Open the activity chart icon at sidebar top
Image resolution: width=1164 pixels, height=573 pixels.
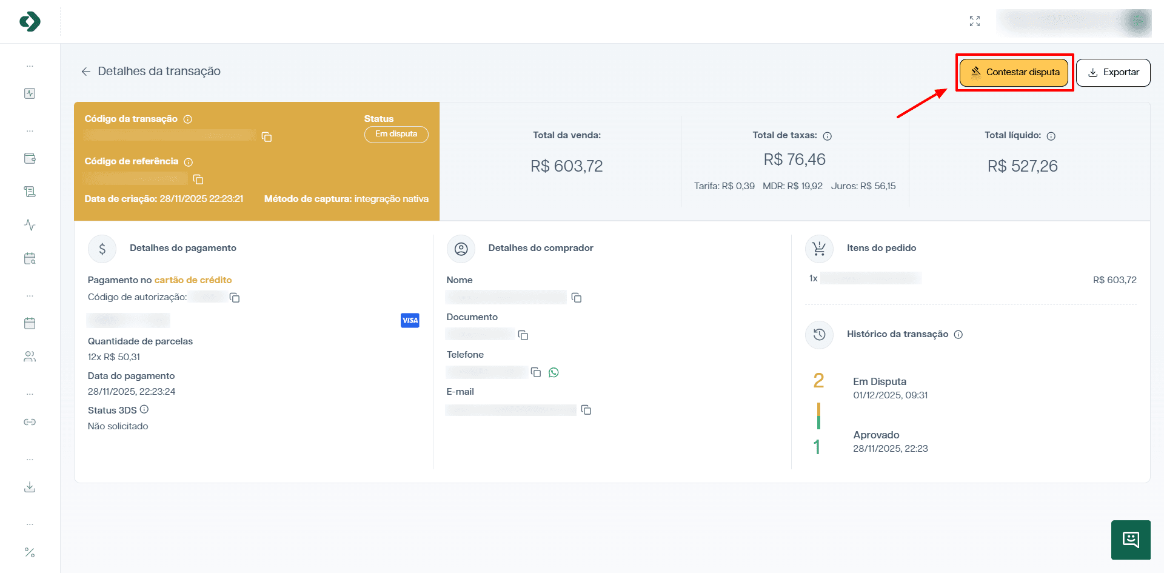29,93
